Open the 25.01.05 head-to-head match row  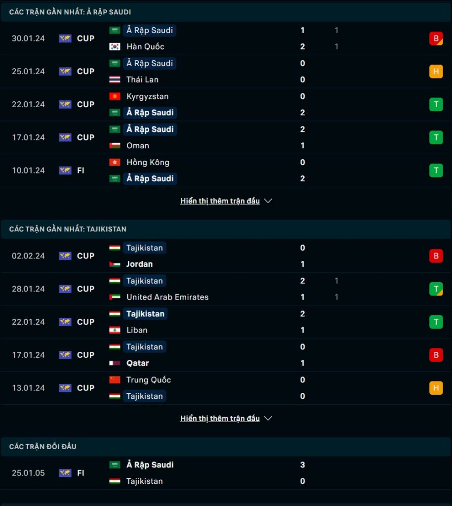(226, 473)
